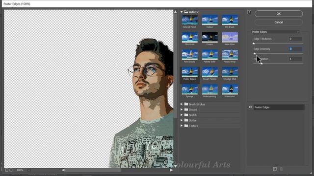Click the Sketch folder icon

(x=186, y=115)
